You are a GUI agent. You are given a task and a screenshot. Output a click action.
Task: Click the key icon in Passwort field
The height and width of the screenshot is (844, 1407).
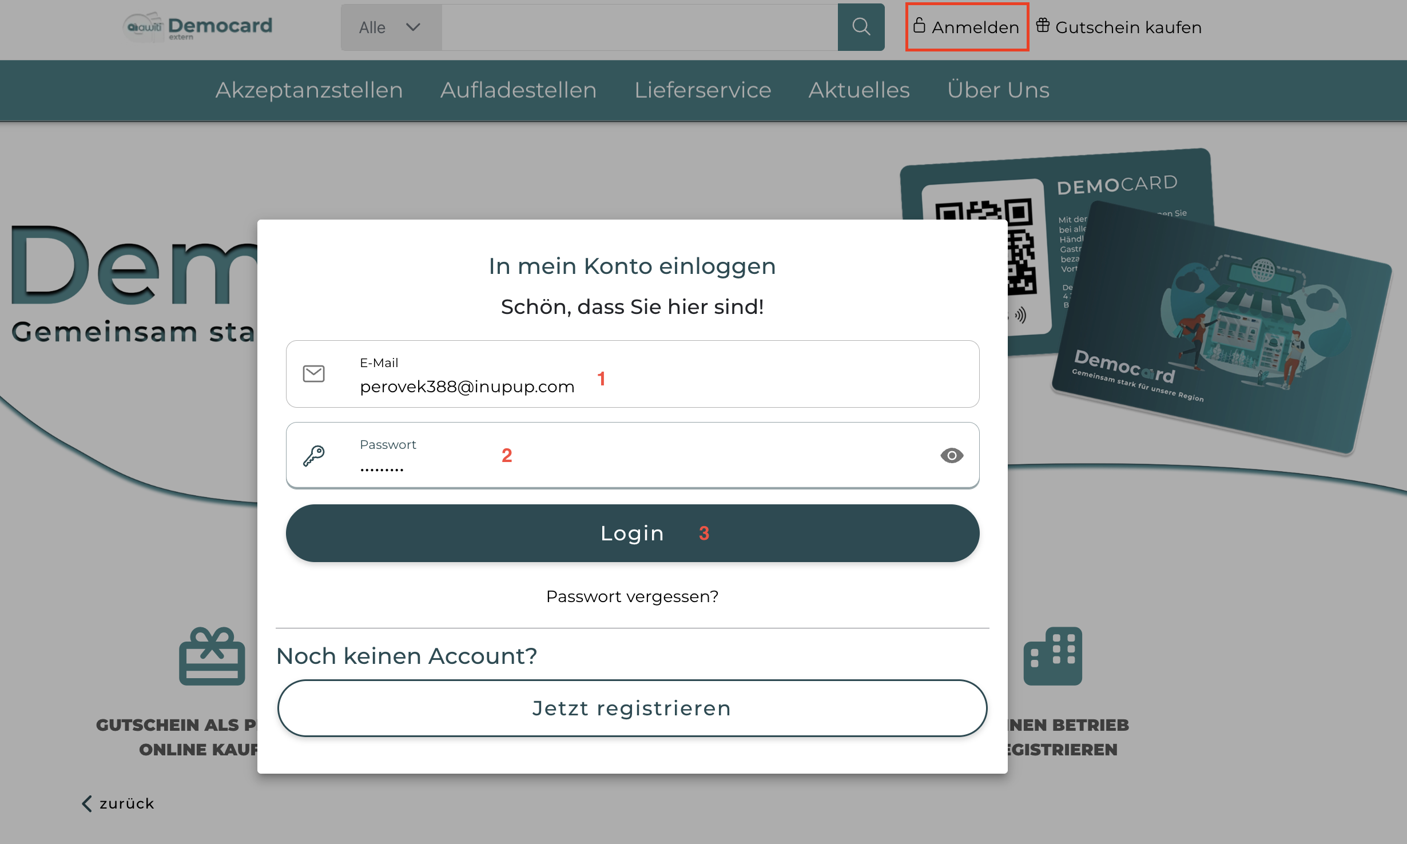coord(313,456)
